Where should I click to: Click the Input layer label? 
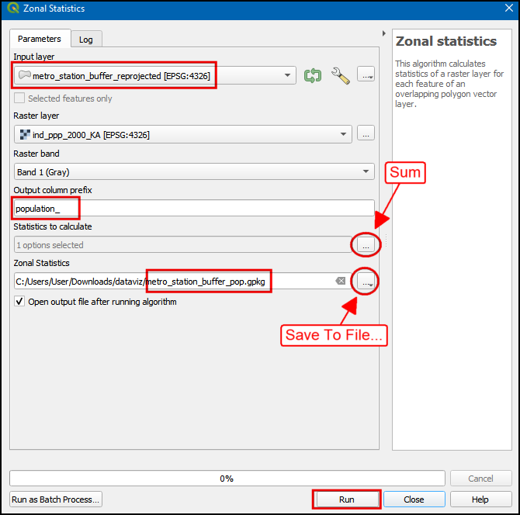[x=34, y=57]
